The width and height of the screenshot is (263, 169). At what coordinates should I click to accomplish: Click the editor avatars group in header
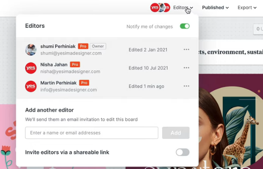(160, 8)
